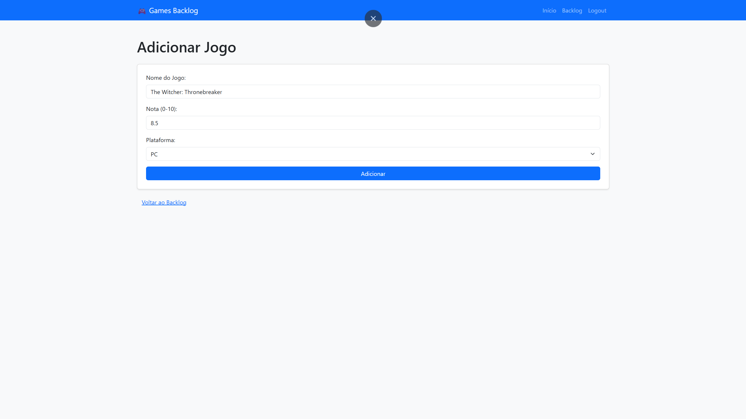This screenshot has width=746, height=419.
Task: Click Logout in the top navigation
Action: 597,11
